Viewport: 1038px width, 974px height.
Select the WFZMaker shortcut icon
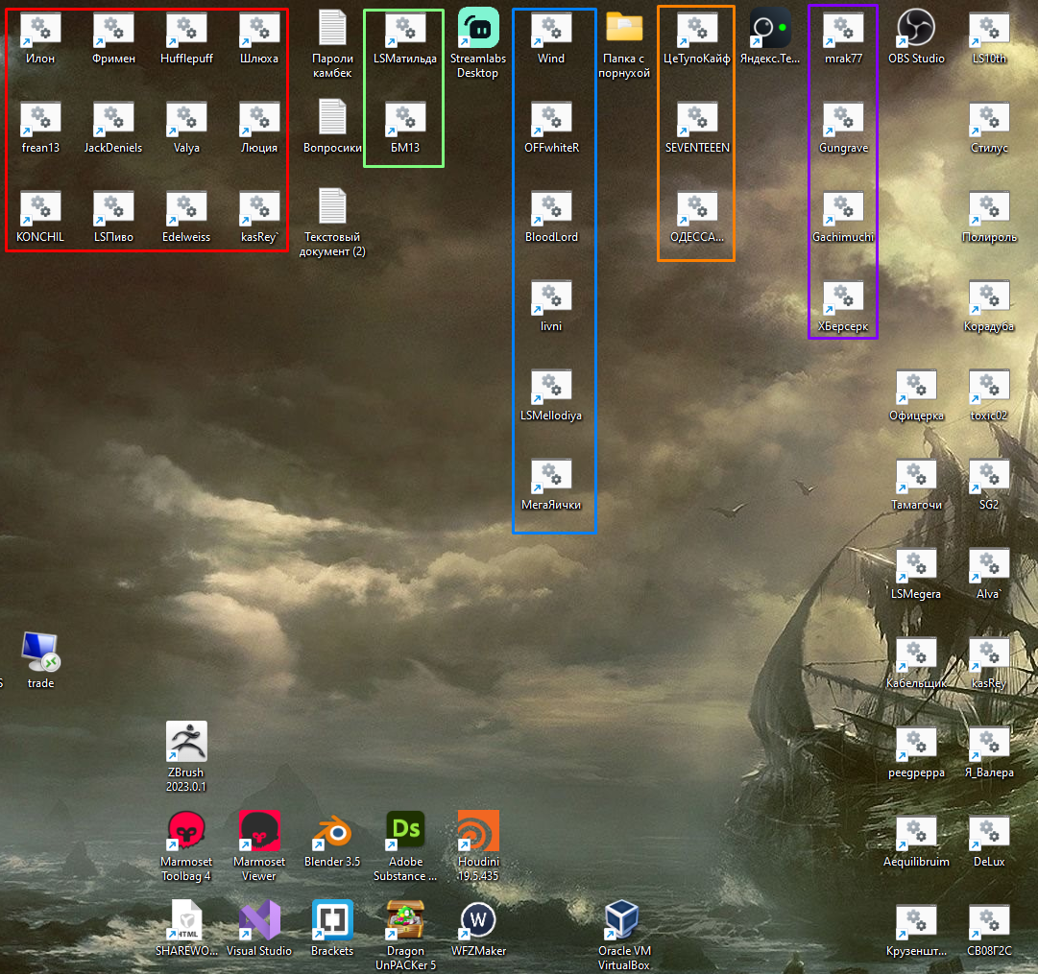click(478, 920)
